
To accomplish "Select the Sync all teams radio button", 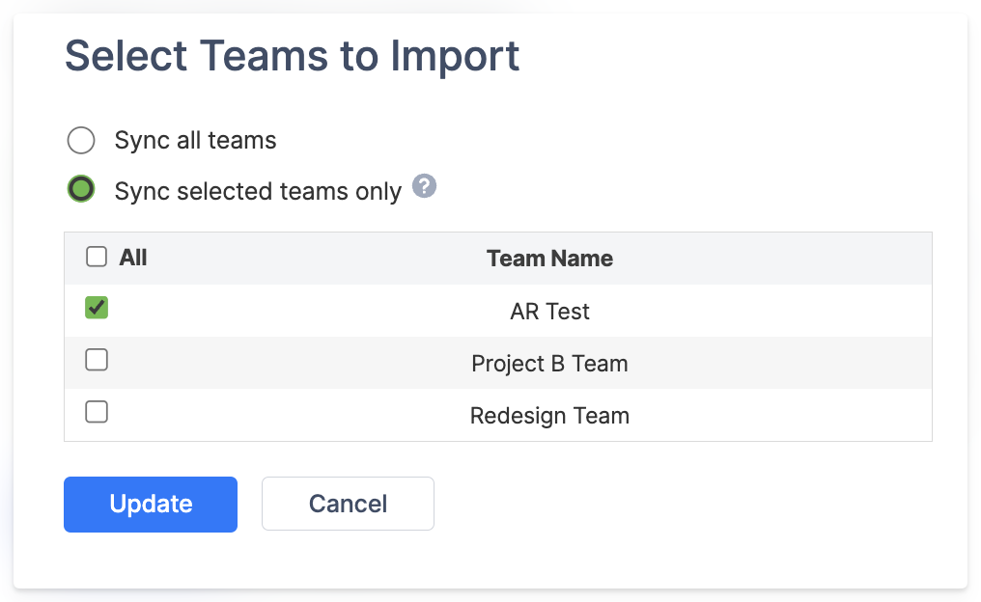I will (81, 141).
